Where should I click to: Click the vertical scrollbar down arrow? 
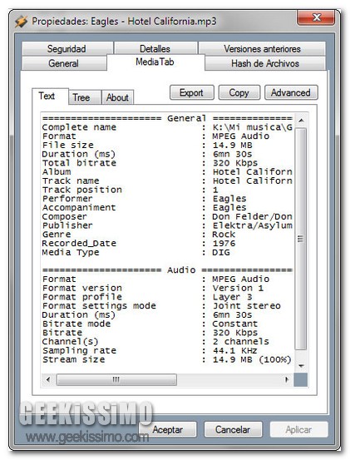tap(301, 366)
